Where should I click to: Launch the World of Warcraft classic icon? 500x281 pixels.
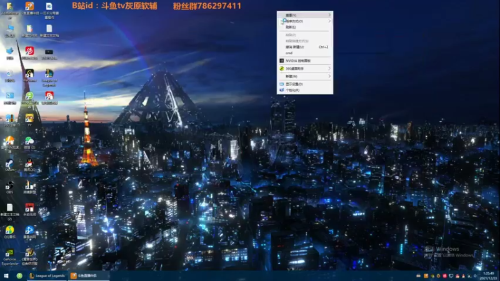pos(29,257)
